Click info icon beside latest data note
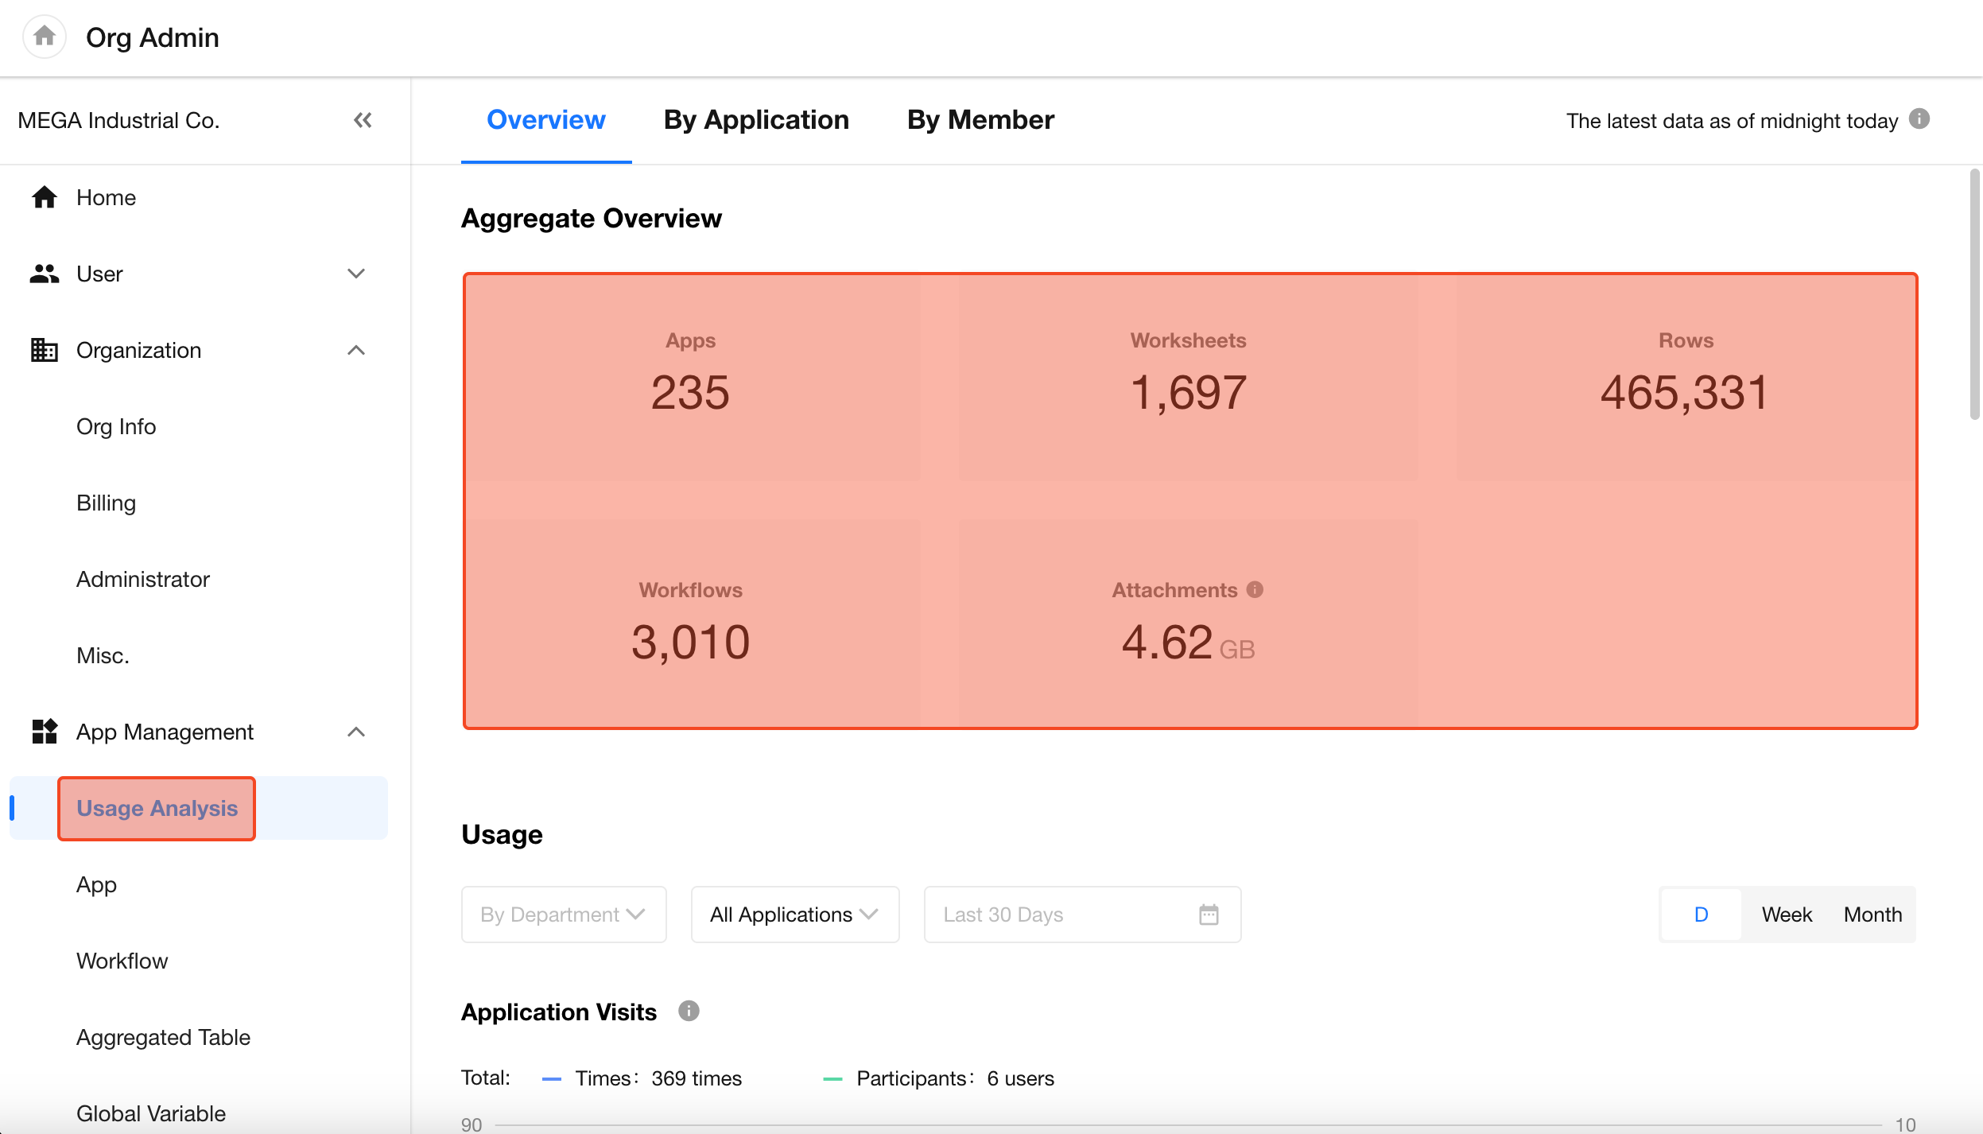This screenshot has width=1983, height=1134. click(1919, 119)
